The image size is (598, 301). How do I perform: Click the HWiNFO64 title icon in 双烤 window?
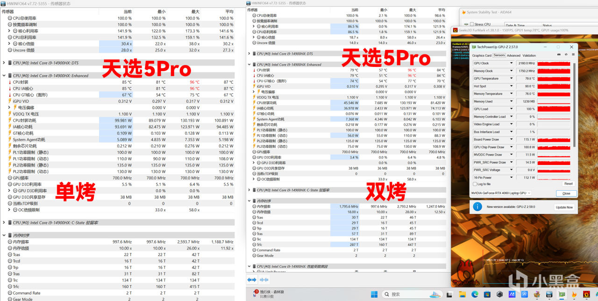[x=248, y=3]
